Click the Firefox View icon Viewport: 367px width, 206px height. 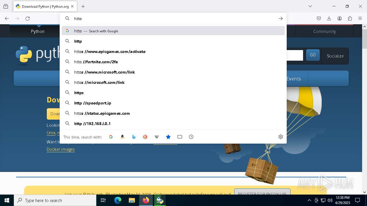[x=6, y=6]
